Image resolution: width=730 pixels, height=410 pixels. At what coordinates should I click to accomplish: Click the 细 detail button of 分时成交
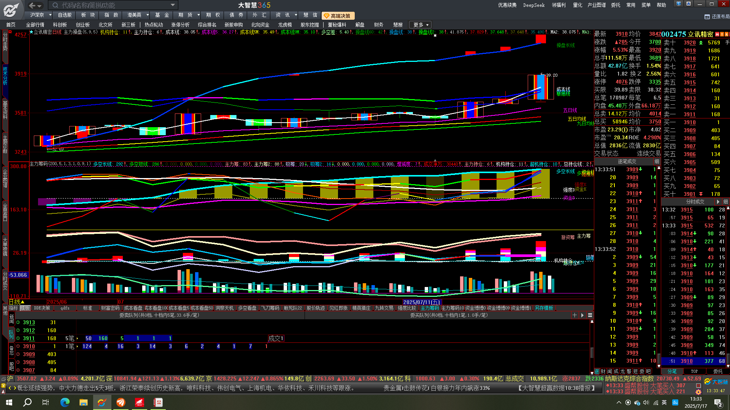click(725, 202)
